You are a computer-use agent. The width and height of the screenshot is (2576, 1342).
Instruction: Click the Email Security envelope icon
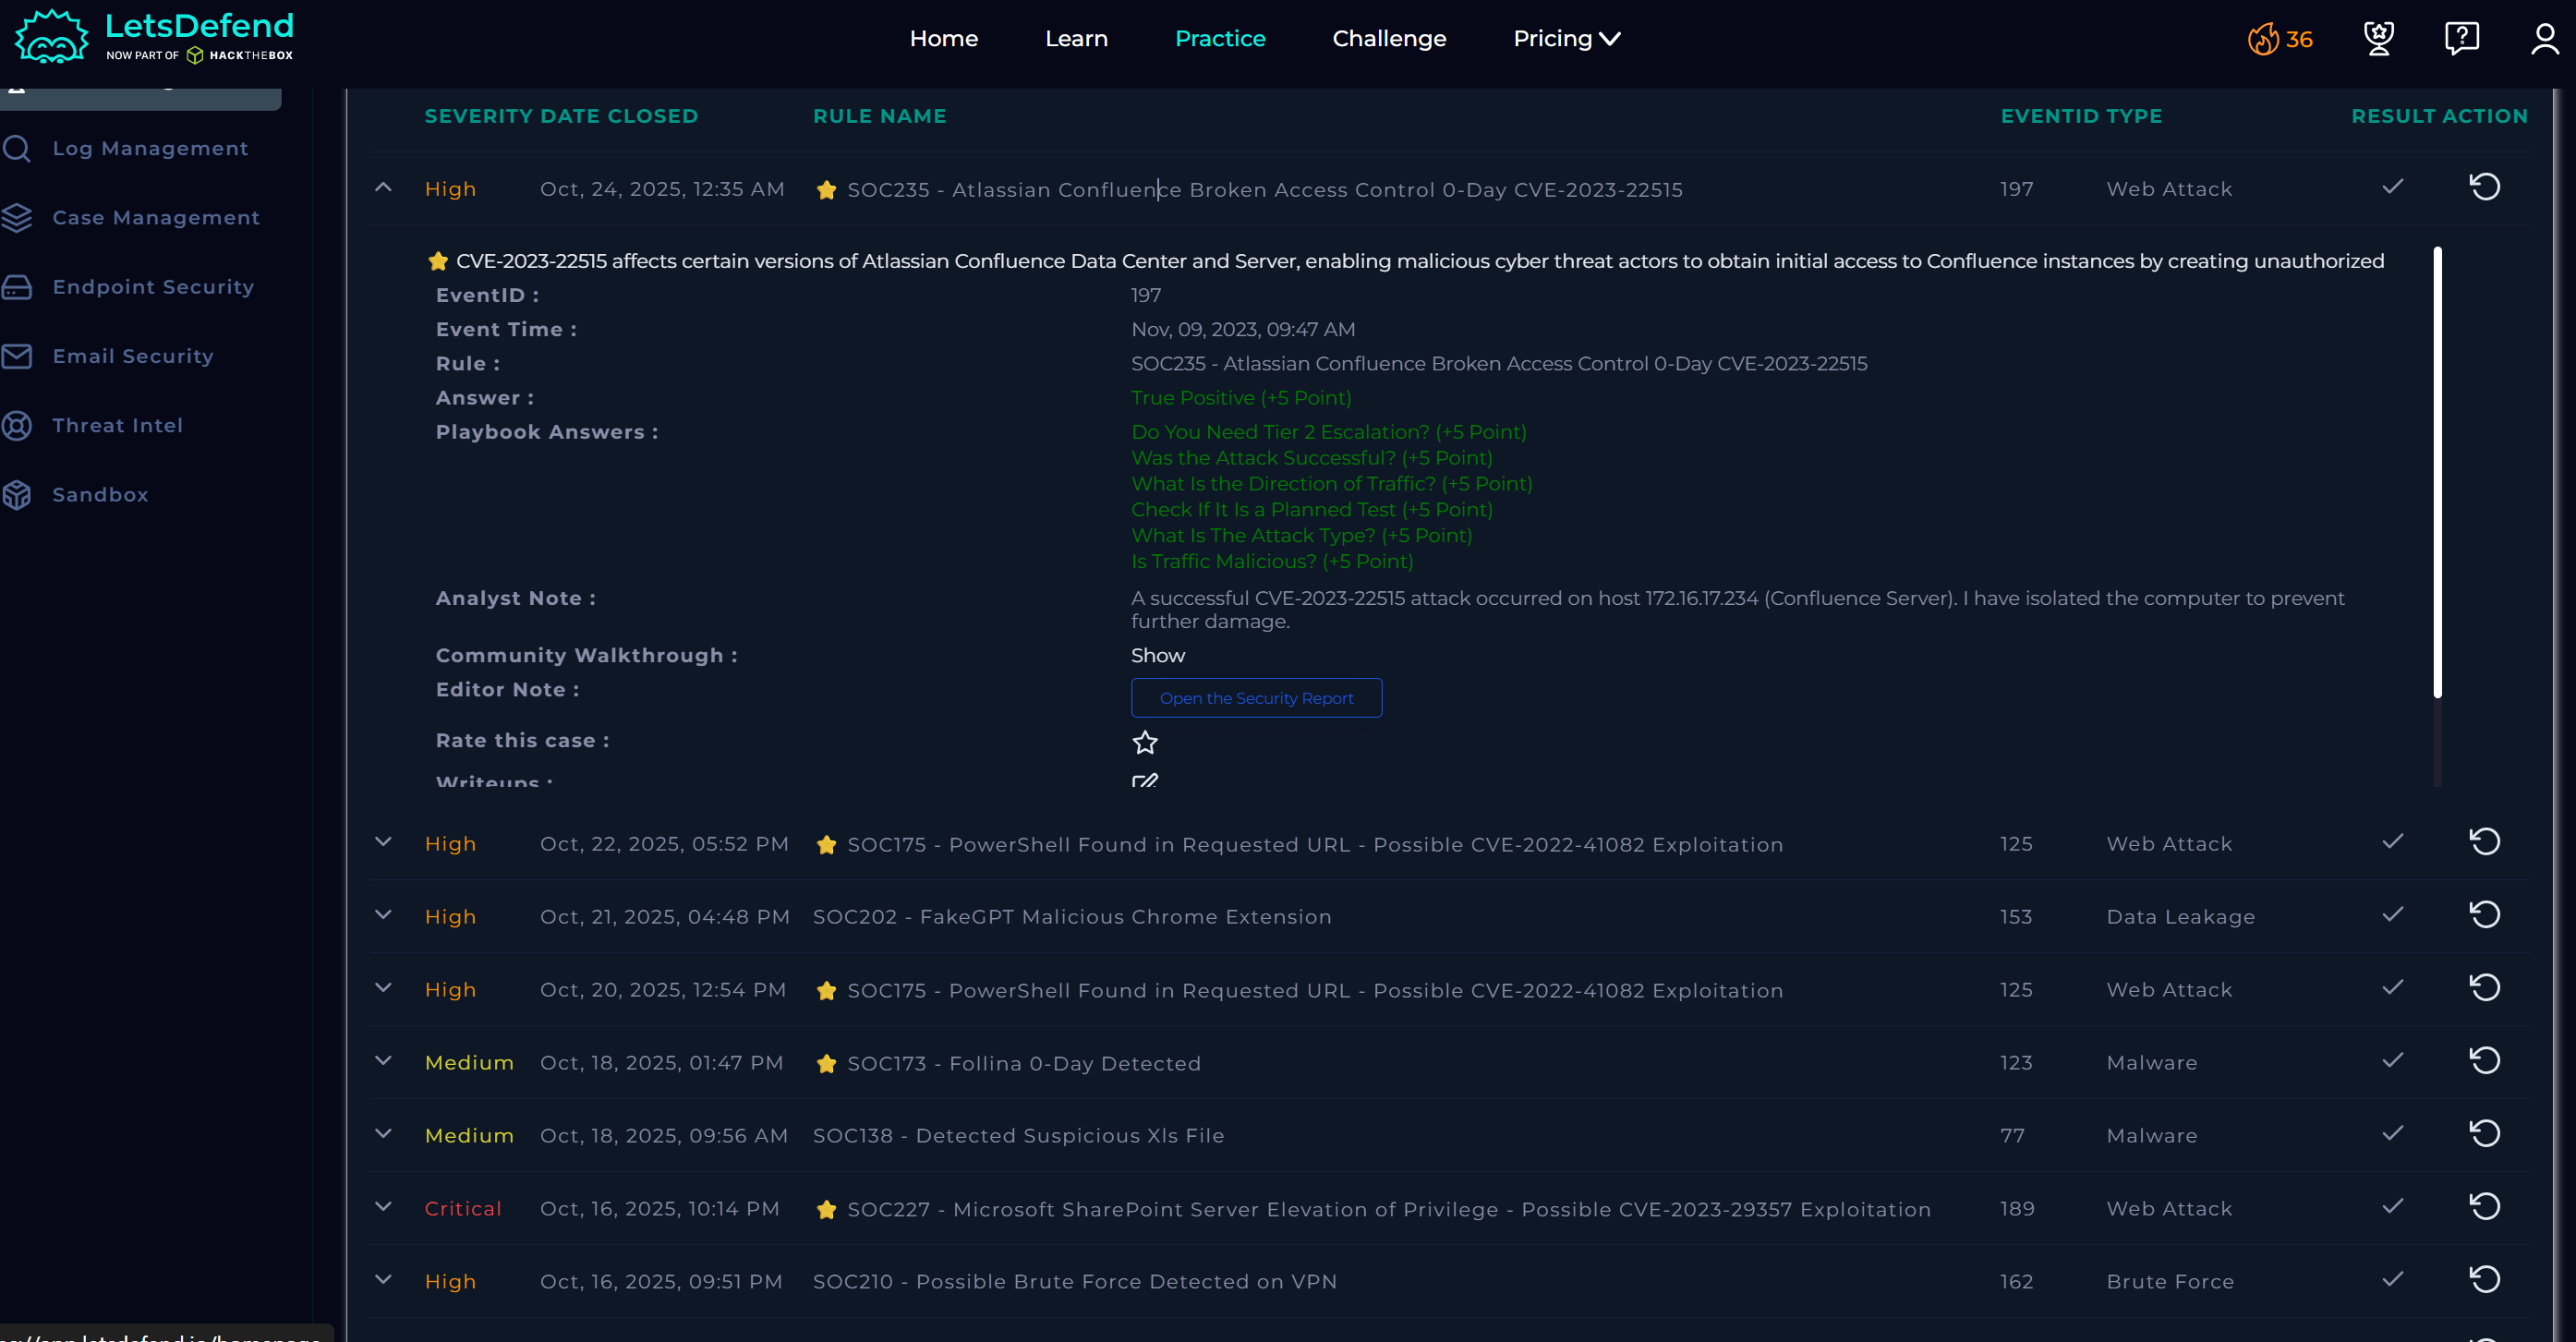(17, 356)
